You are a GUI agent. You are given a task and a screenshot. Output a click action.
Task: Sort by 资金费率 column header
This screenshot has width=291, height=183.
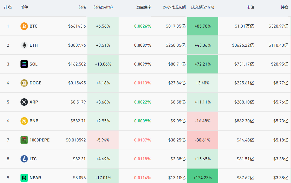coord(144,7)
